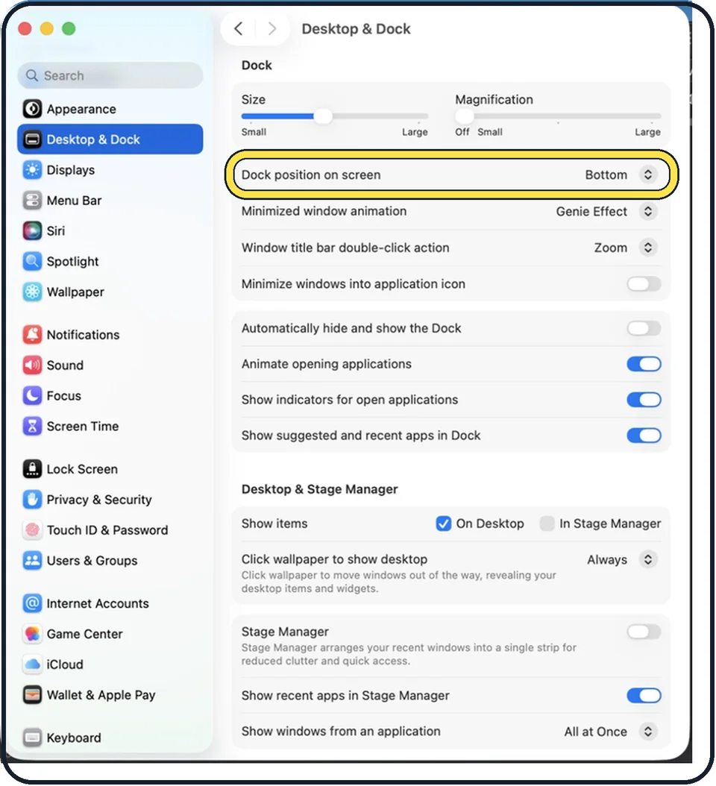Click the Focus moon icon
Screen dimensions: 716x786
pyautogui.click(x=33, y=395)
